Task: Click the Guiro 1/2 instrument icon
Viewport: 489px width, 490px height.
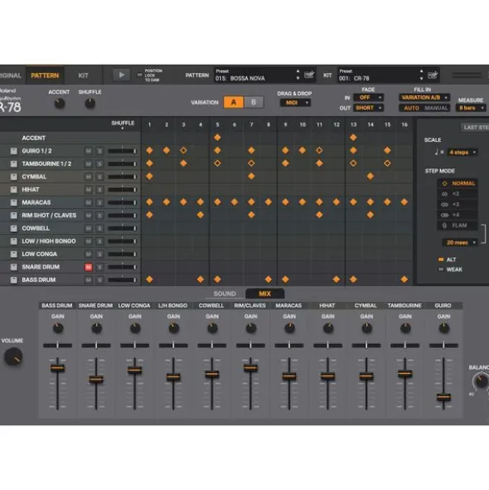Action: [13, 151]
